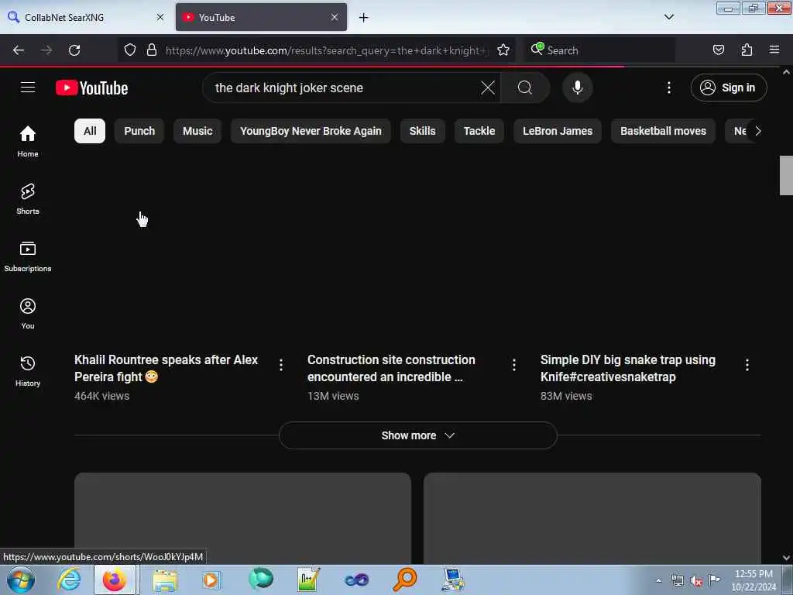Screen dimensions: 793x595
Task: Select the LeBron James filter chip
Action: click(x=558, y=131)
